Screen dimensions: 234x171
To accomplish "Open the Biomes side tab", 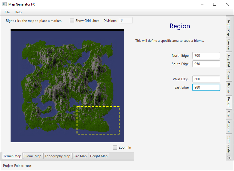I will point(229,88).
